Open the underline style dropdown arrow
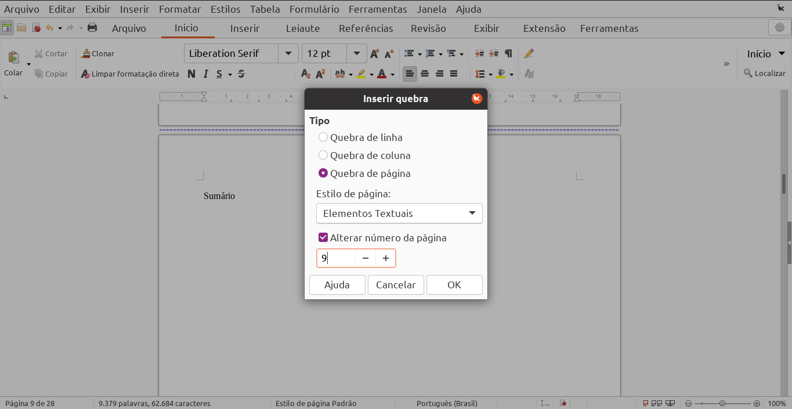Viewport: 792px width, 409px height. pos(230,74)
